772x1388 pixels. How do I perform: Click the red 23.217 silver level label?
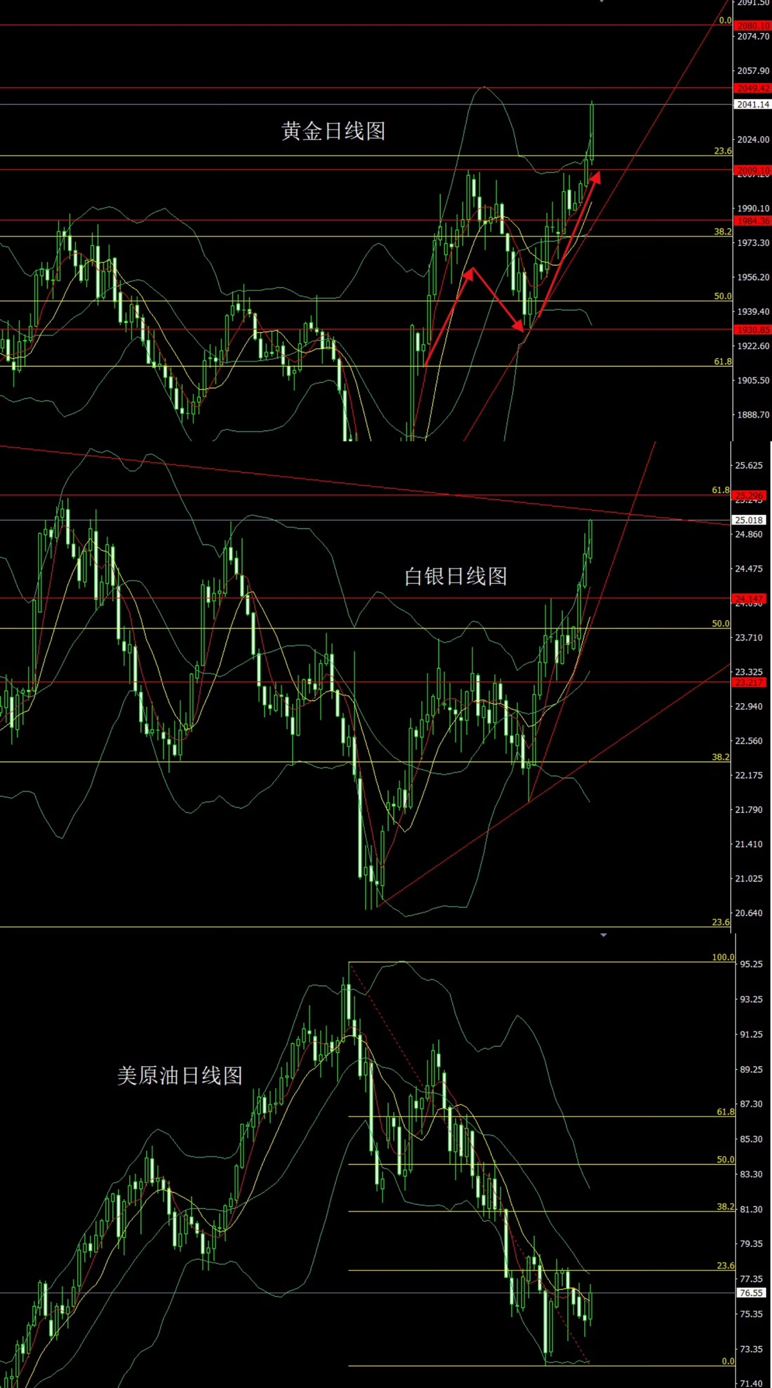click(x=749, y=682)
